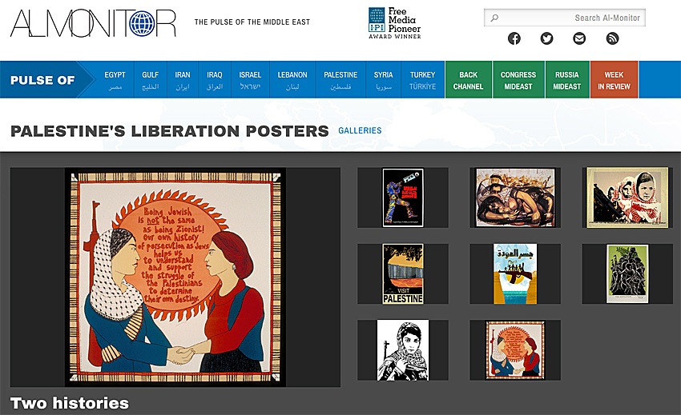Select the Visit Palestine poster thumbnail

403,273
